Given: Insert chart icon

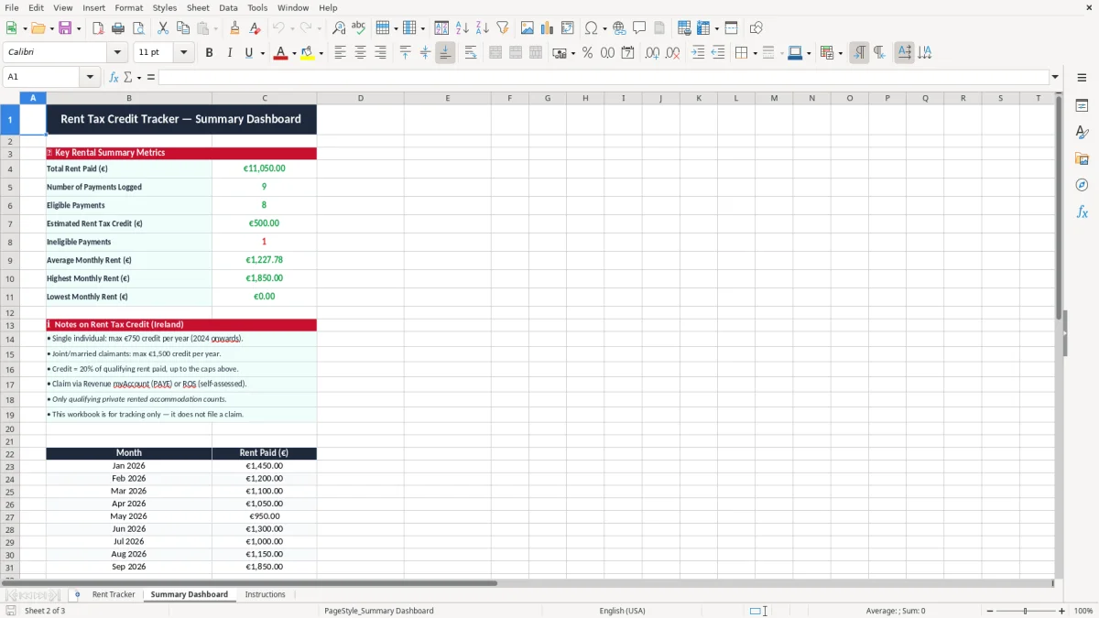Looking at the screenshot, I should click(x=548, y=28).
